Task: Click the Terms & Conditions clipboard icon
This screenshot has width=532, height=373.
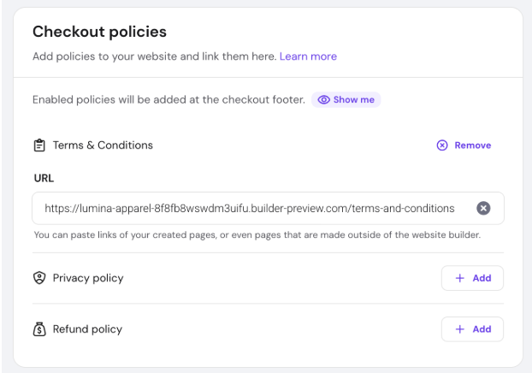Action: pos(39,145)
